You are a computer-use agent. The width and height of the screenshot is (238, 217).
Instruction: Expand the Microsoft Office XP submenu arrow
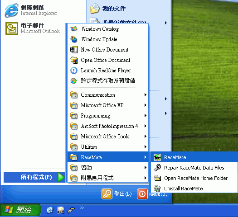pyautogui.click(x=146, y=105)
